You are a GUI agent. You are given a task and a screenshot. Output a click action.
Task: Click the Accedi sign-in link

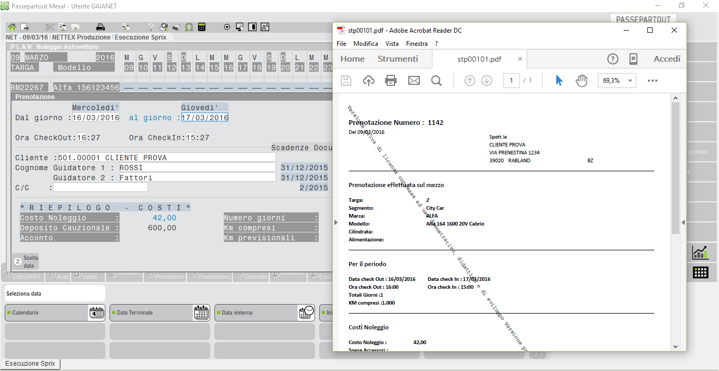(667, 59)
